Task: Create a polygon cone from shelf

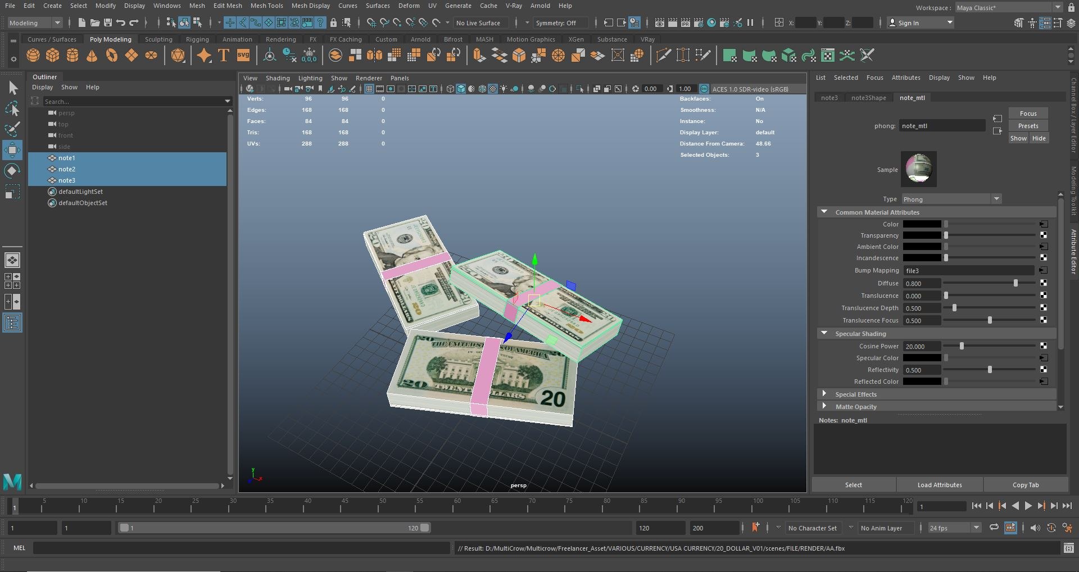Action: click(92, 55)
